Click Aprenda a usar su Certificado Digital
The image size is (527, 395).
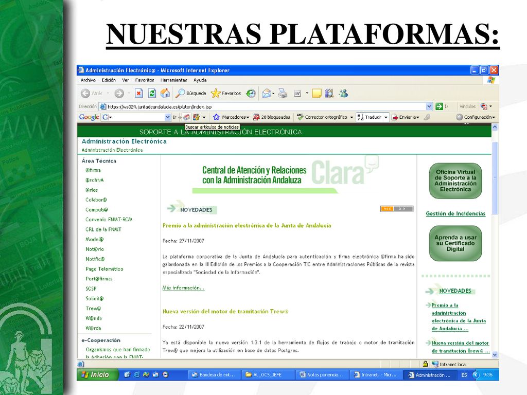[455, 243]
